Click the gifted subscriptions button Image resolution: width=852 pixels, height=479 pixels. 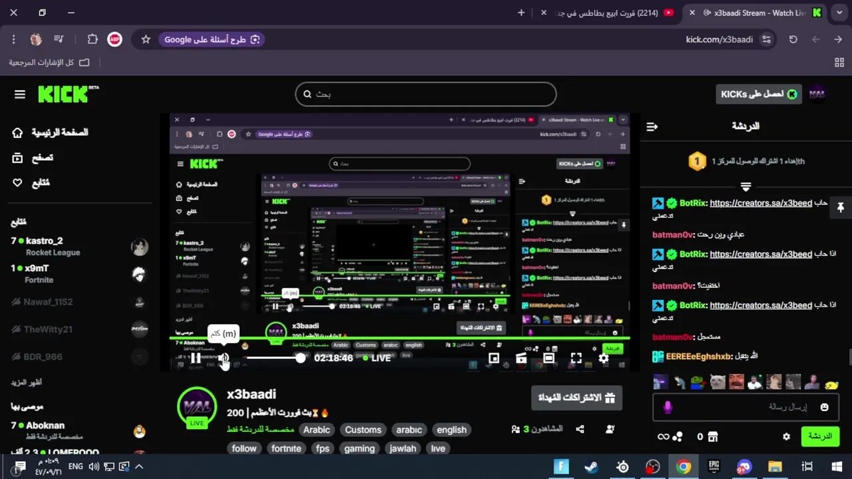pos(576,398)
